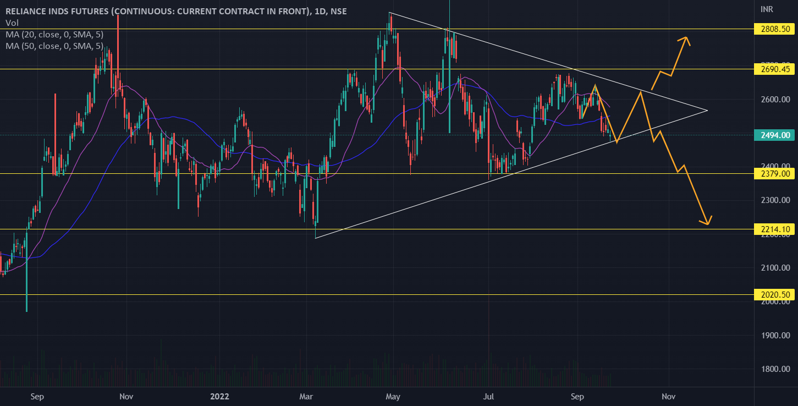Image resolution: width=798 pixels, height=406 pixels.
Task: Click the Nov label at the right of the time axis
Action: pyautogui.click(x=668, y=396)
